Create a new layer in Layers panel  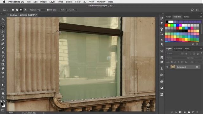[x=193, y=112]
